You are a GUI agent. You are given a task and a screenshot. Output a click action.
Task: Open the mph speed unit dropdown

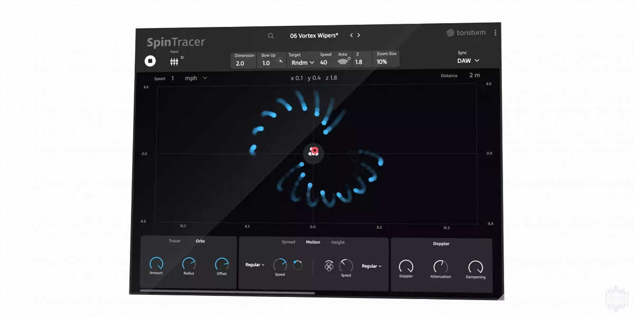pos(196,78)
